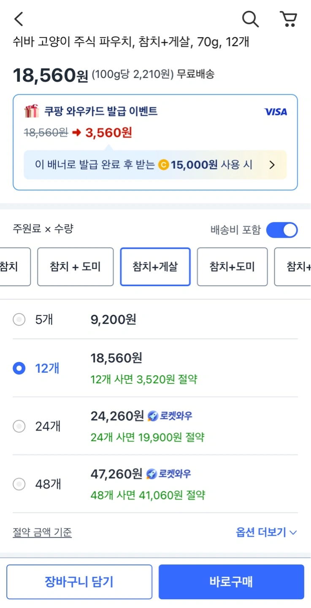
Task: Tap the 로켓와우 badge on 48개
Action: coord(168,474)
